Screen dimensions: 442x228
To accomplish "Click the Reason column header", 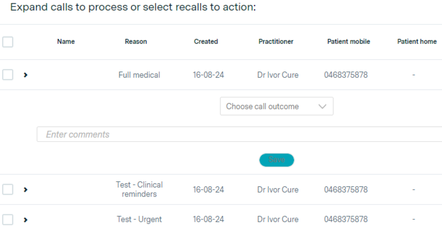I will click(x=136, y=42).
